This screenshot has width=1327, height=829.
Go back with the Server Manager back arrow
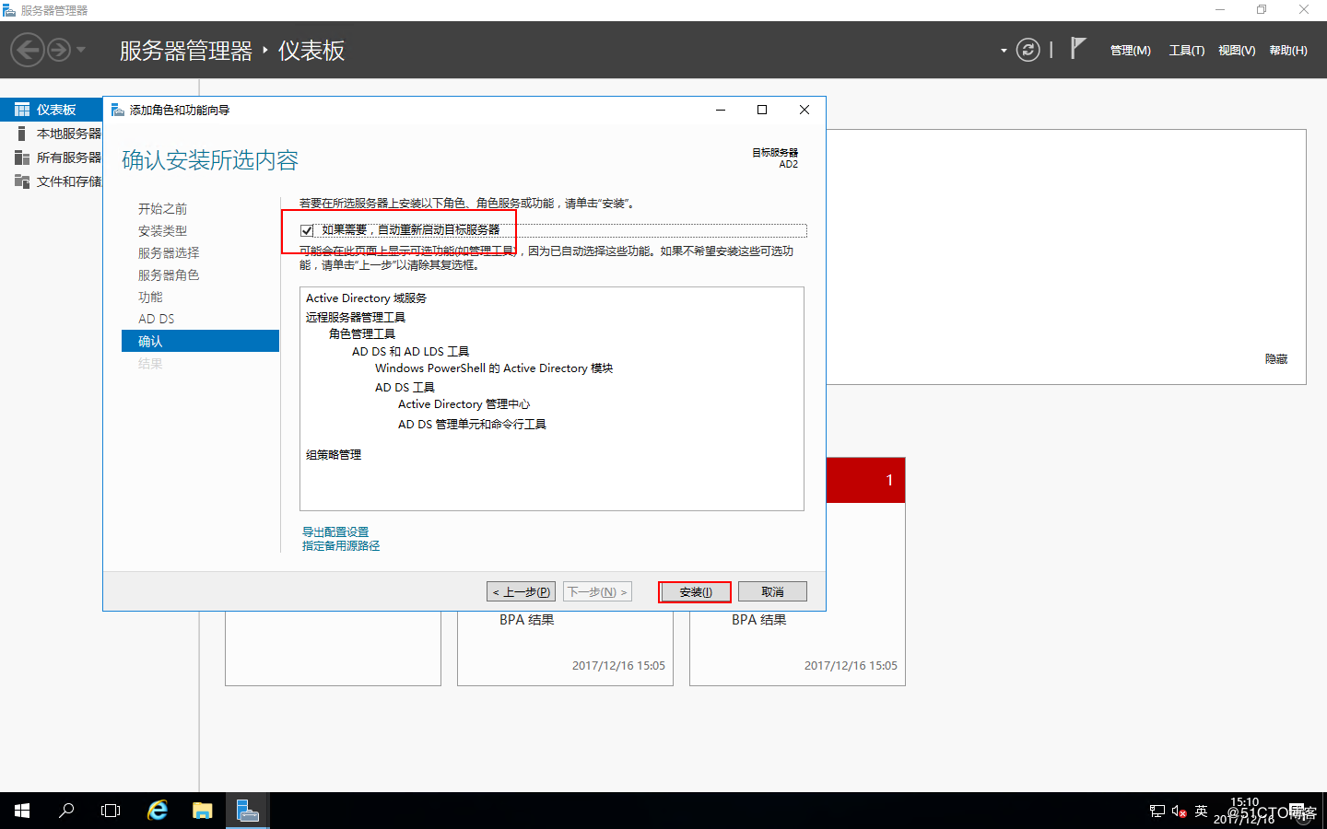coord(28,50)
